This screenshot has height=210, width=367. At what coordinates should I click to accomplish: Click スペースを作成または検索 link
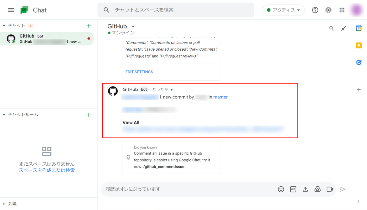point(47,170)
